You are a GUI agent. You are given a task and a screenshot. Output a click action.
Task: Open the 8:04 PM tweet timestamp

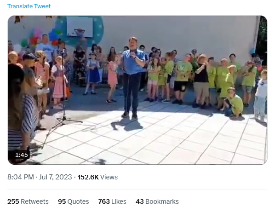pos(21,177)
